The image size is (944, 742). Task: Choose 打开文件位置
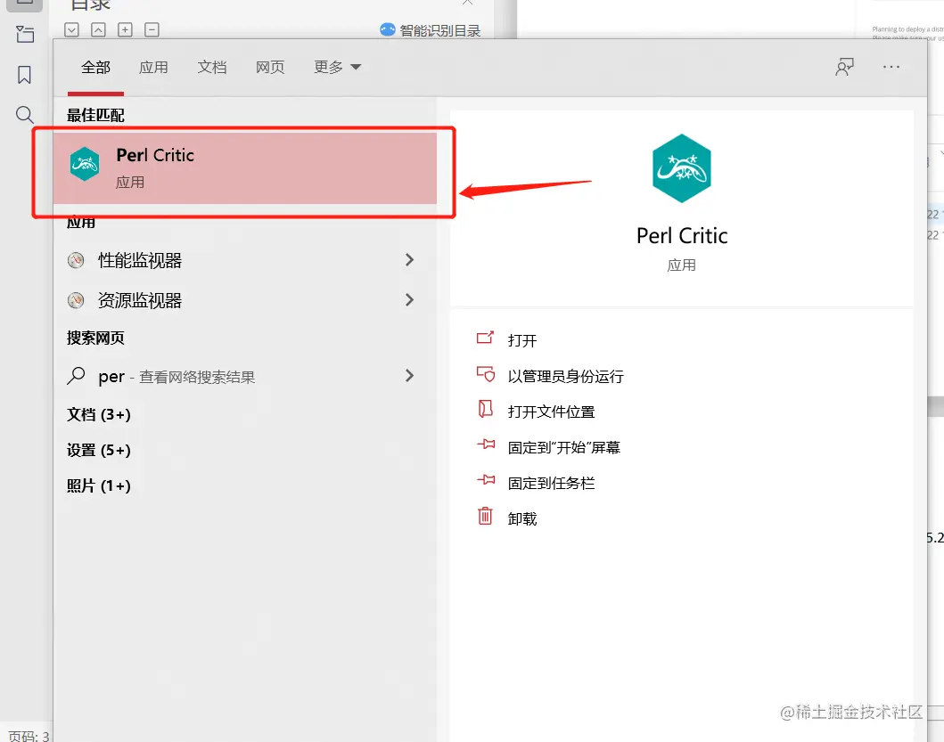551,412
